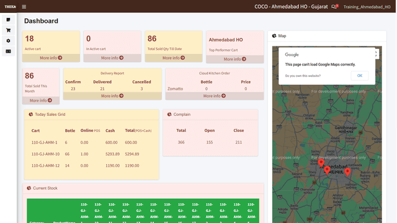Open the card icon in sidebar
397x223 pixels.
tap(8, 51)
